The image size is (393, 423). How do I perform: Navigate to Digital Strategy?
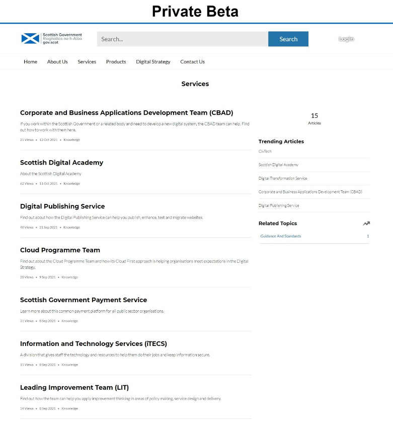tap(153, 62)
